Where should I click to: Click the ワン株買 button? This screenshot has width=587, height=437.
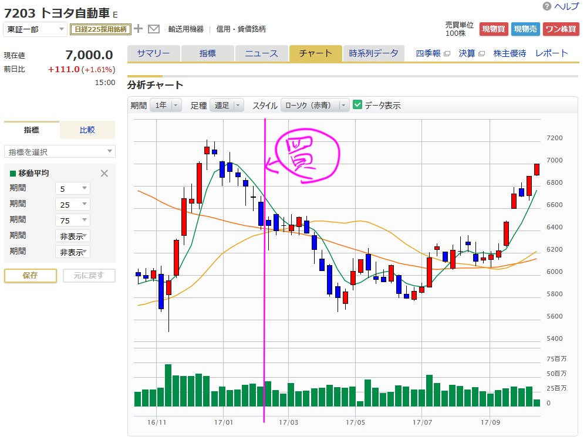pos(560,29)
